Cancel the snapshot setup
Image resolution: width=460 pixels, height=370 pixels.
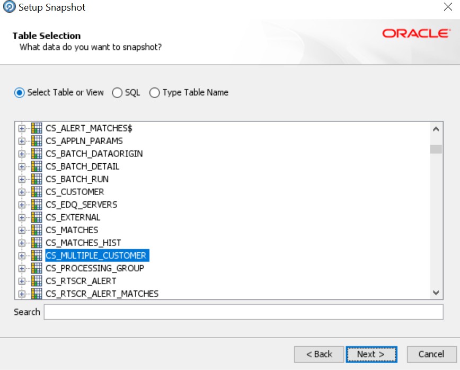pos(431,355)
